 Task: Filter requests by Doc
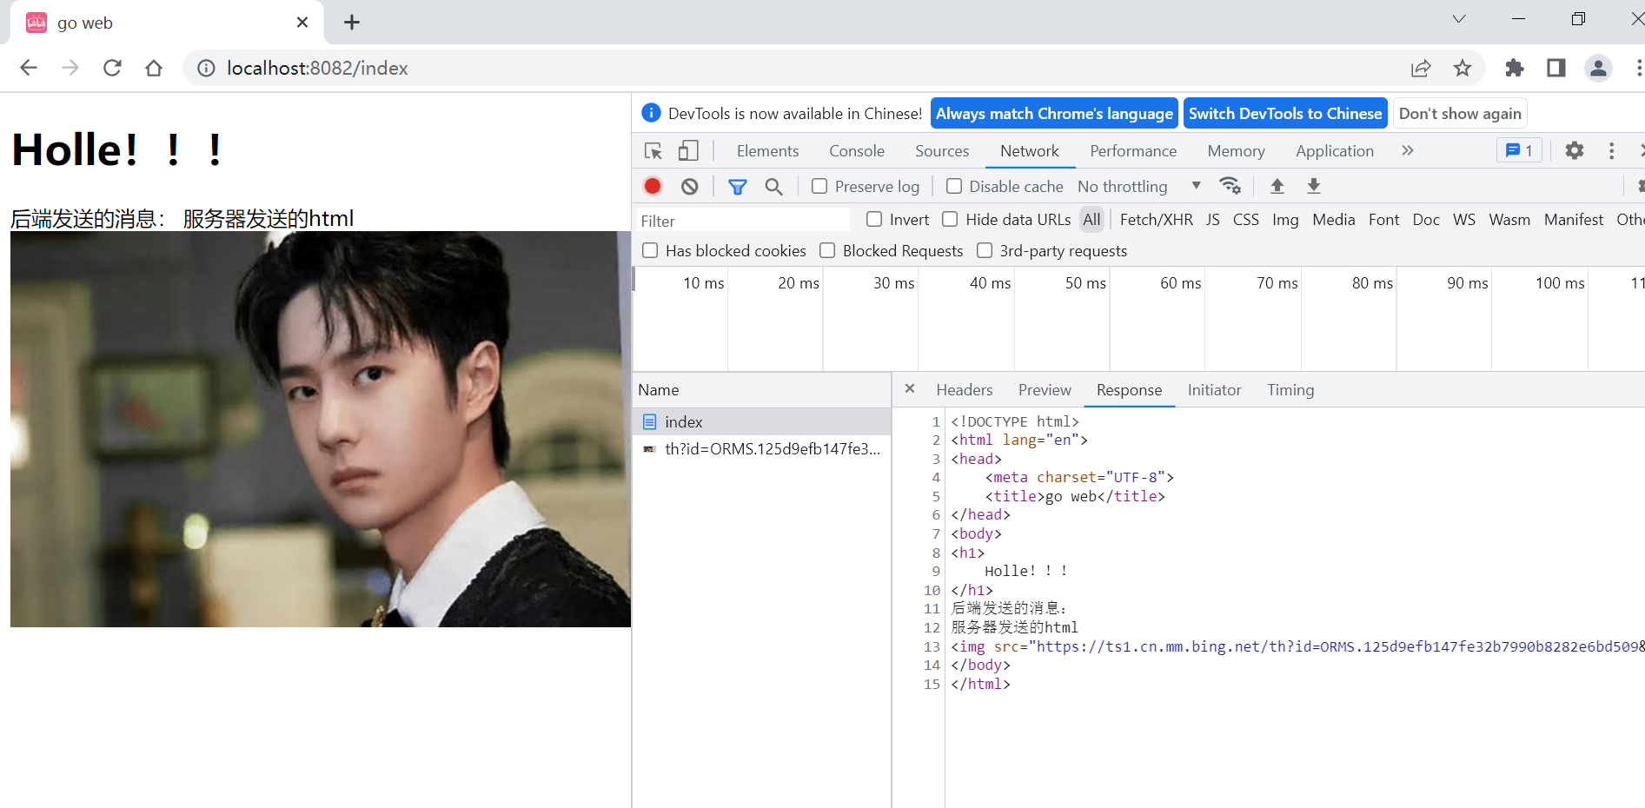(x=1426, y=220)
